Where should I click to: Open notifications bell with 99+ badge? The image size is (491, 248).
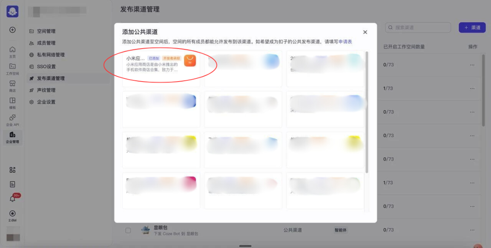[13, 199]
